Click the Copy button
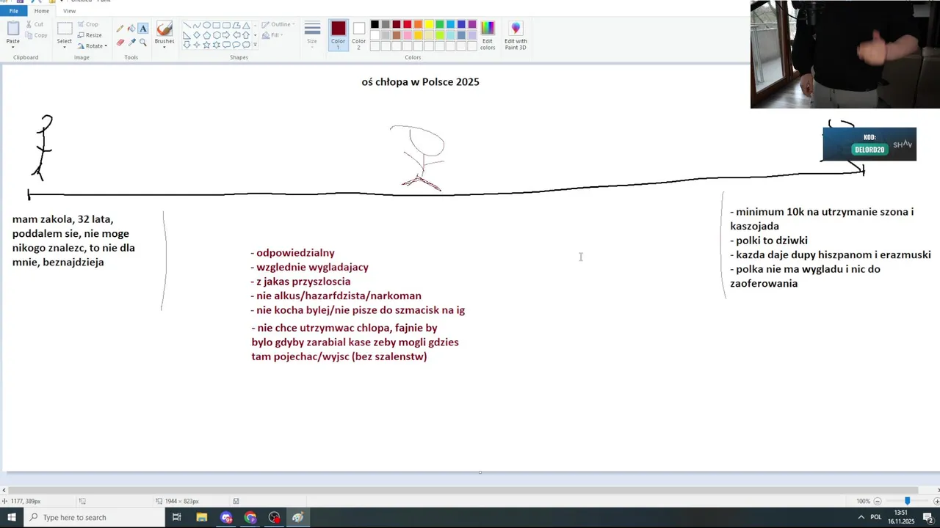The height and width of the screenshot is (528, 940). point(36,35)
